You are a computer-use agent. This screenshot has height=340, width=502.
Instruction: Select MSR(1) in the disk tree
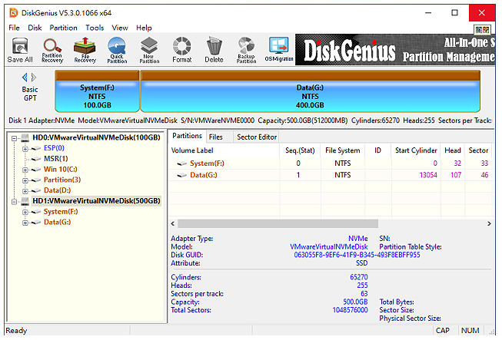[x=55, y=159]
